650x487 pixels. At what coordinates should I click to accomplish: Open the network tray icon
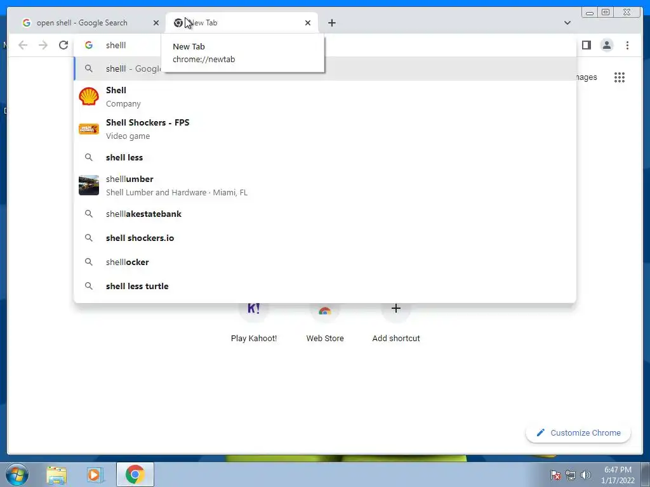[571, 475]
